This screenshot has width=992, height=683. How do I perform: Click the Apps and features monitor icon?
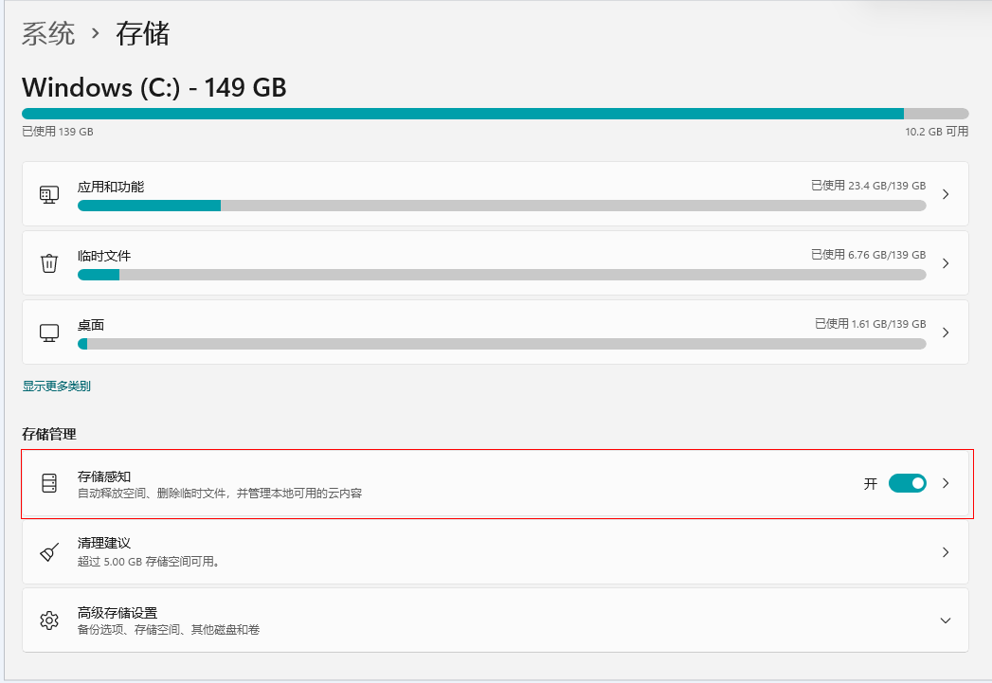pos(49,194)
